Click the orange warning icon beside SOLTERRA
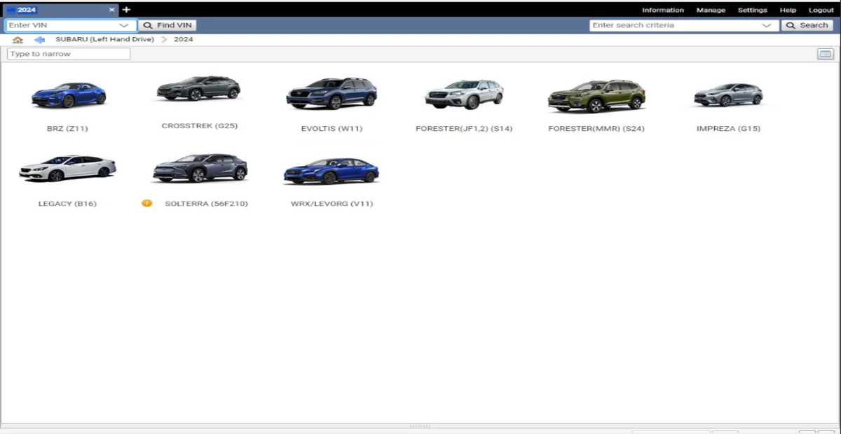Image resolution: width=841 pixels, height=434 pixels. (x=147, y=204)
